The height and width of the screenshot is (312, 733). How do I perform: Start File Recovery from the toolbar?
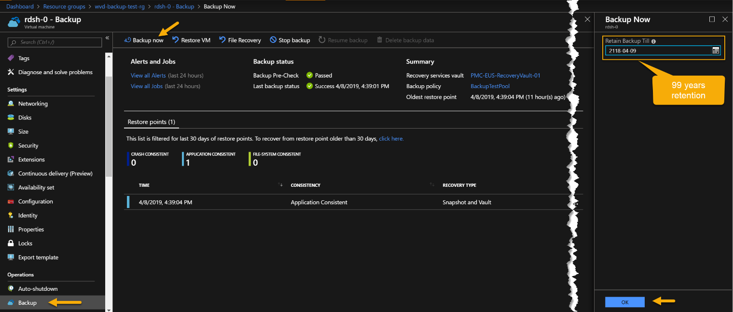pyautogui.click(x=240, y=40)
